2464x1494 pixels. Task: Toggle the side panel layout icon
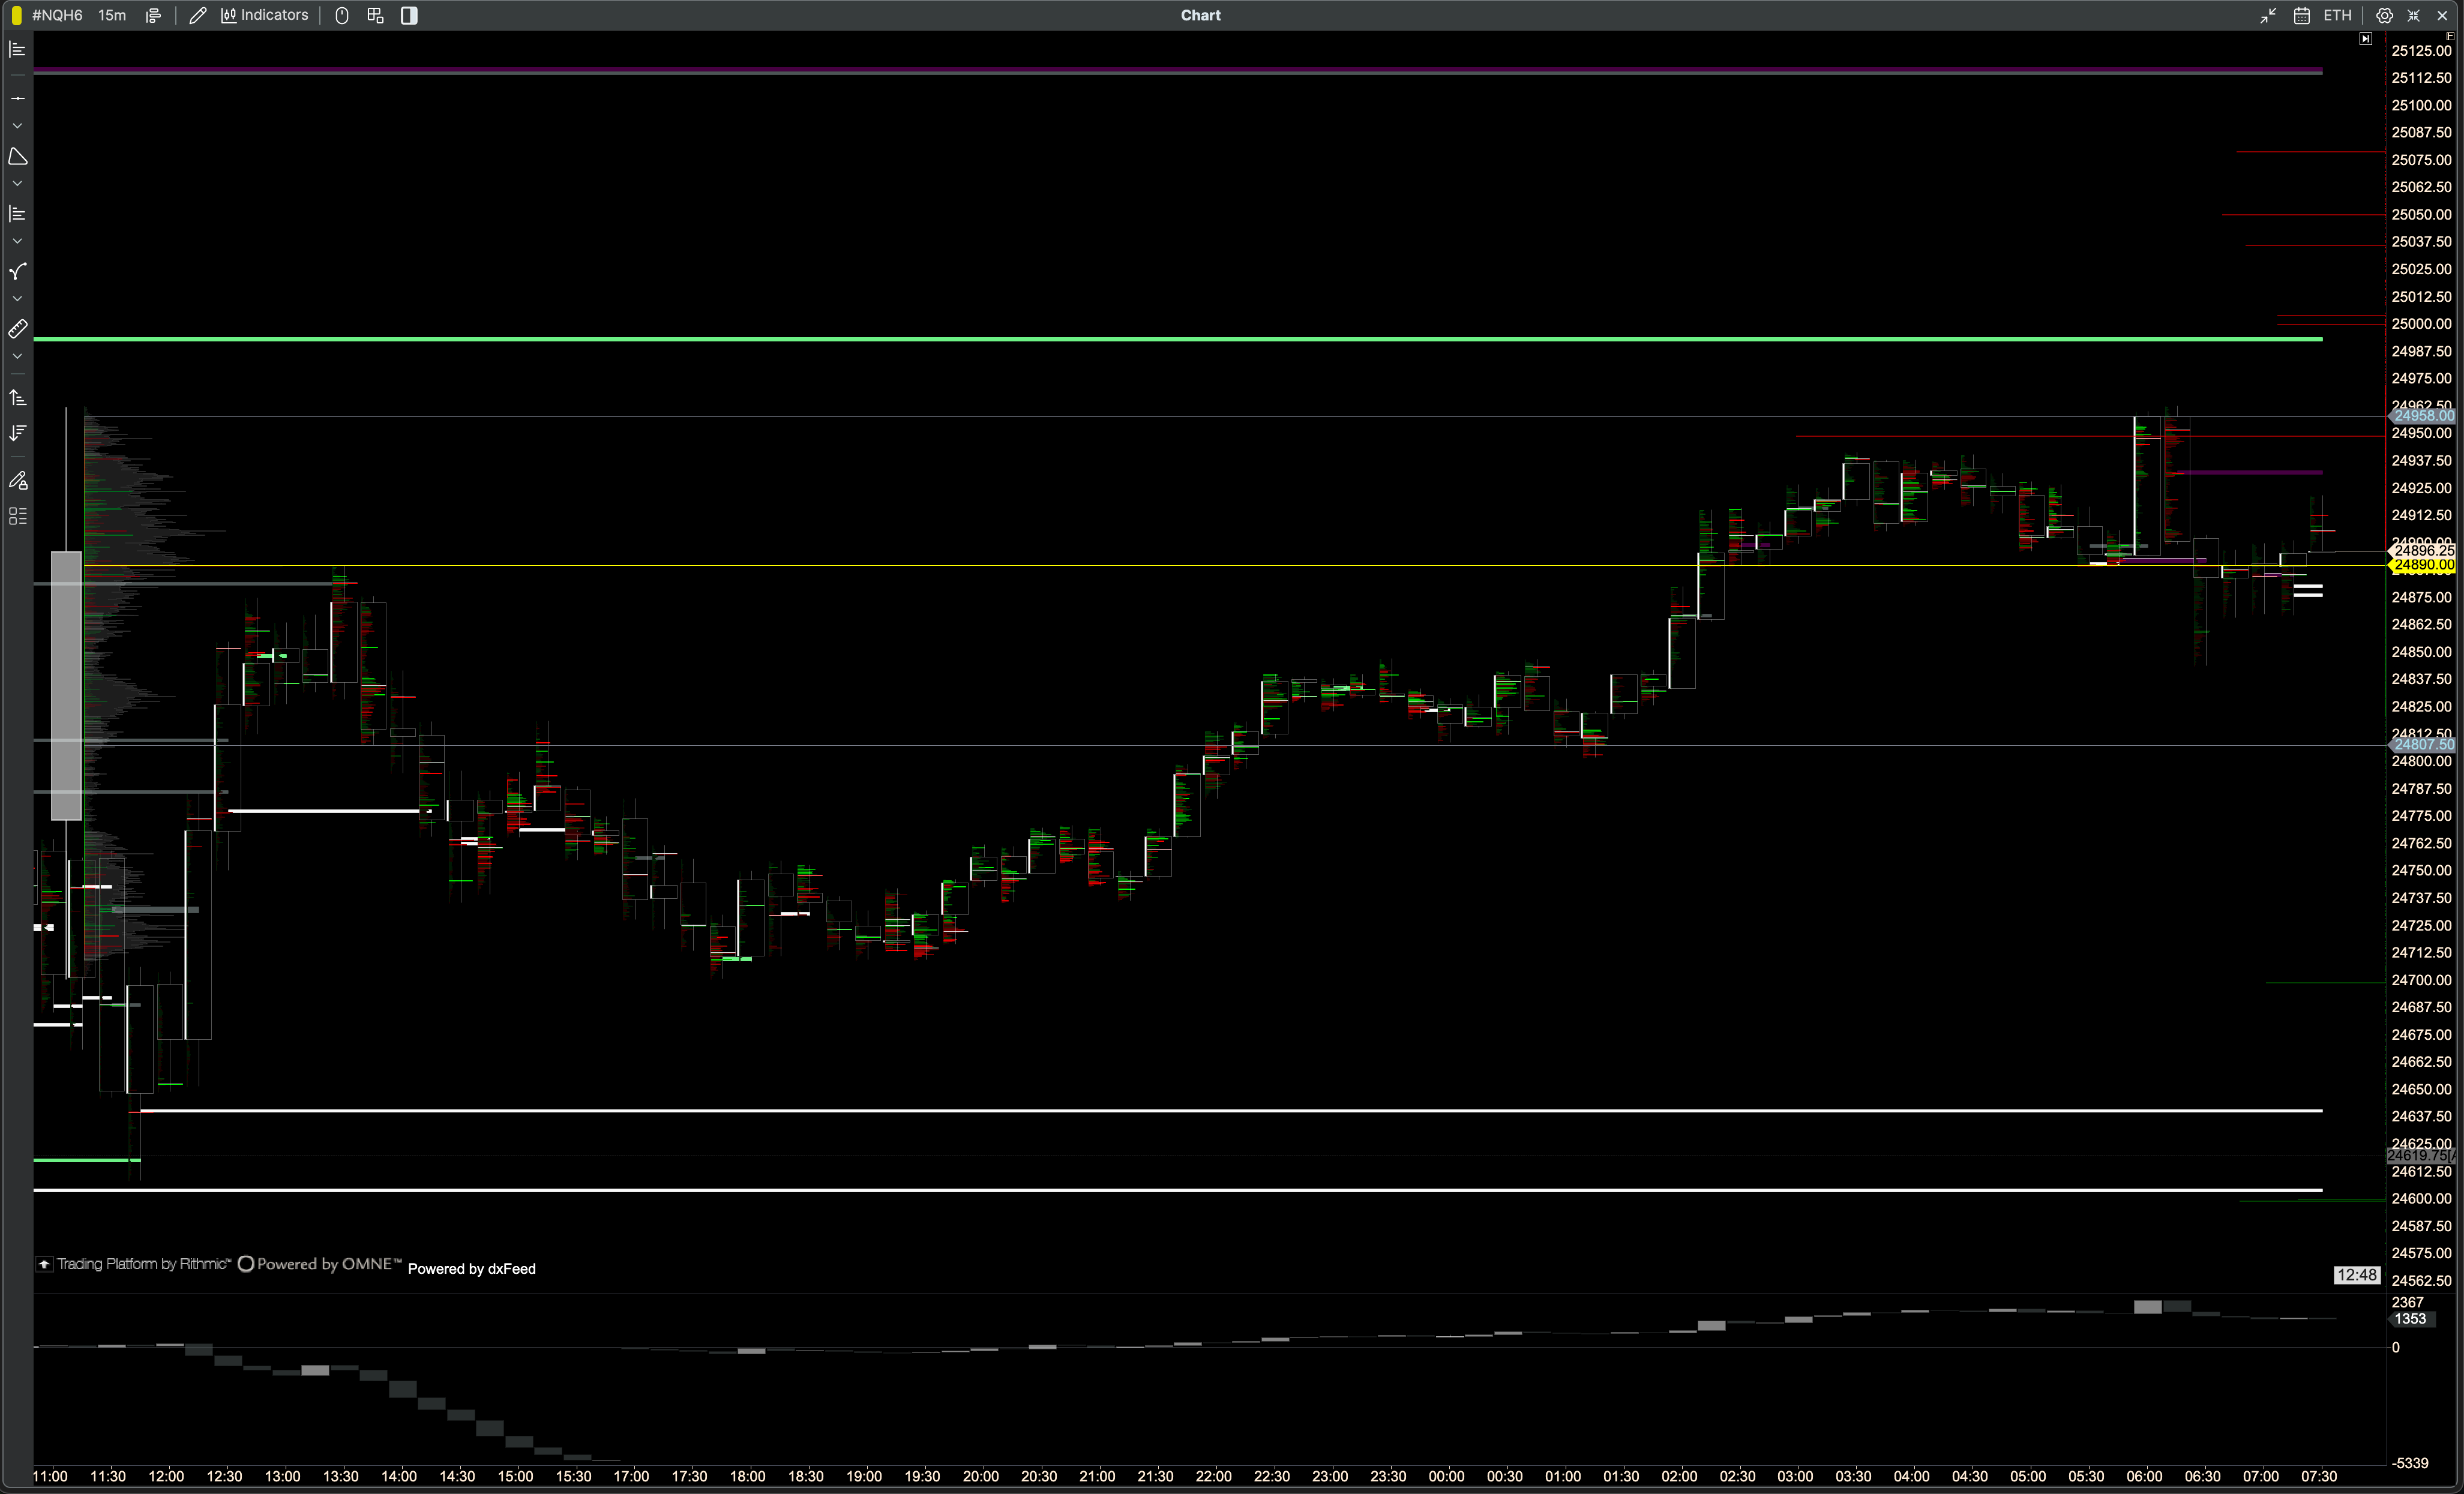coord(409,15)
